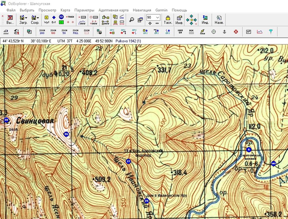Click the anchor alarm icon
The height and width of the screenshot is (219, 288).
pos(224,32)
